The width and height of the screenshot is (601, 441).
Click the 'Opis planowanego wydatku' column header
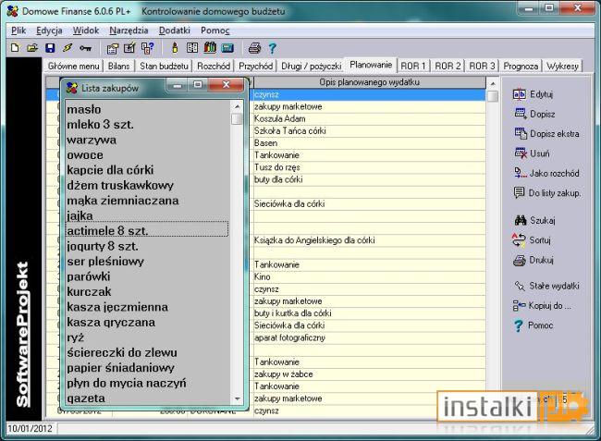[x=370, y=82]
